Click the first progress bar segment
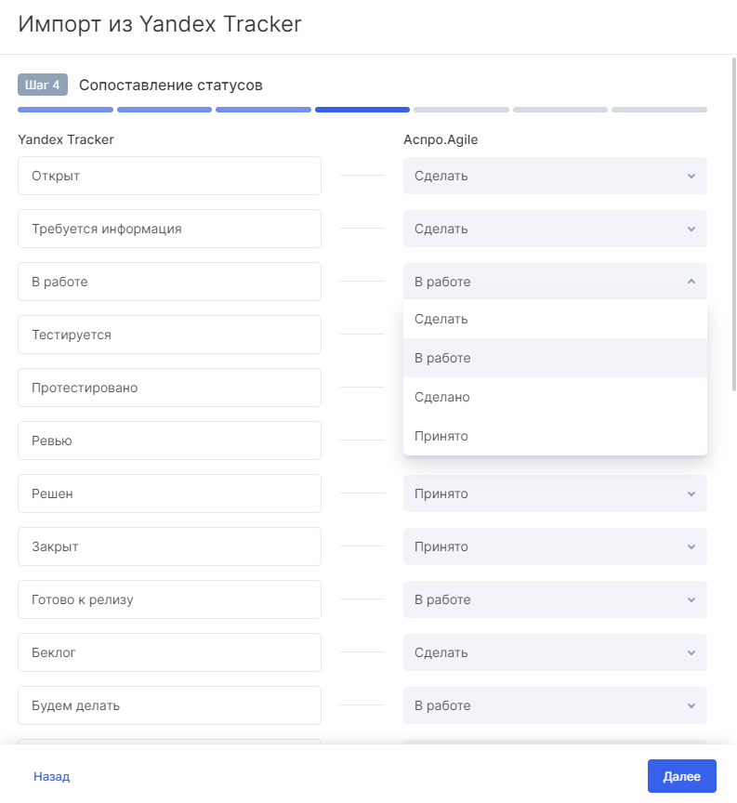Screen dimensions: 737x803 coord(66,110)
